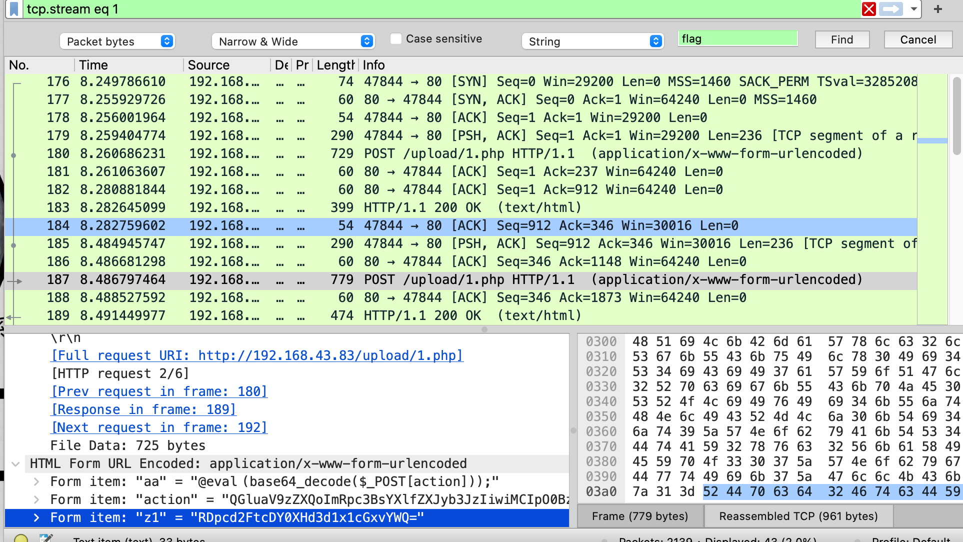Screen dimensions: 963x542
Task: Click the search field containing flag
Action: pos(737,39)
